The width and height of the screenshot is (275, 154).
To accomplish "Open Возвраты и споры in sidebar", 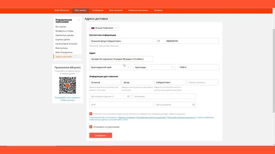I will pos(64,31).
